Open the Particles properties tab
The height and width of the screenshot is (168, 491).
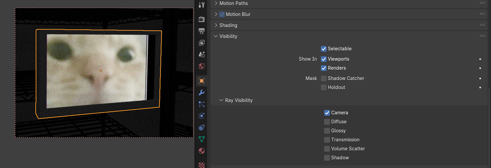pos(201,104)
